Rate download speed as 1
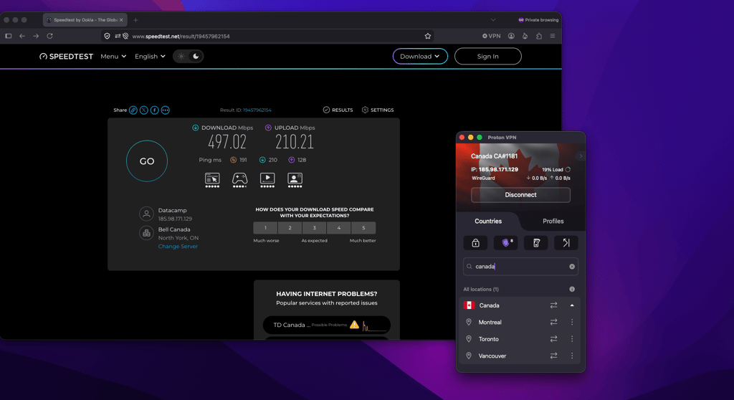Screen dimensions: 734x400 (265, 228)
